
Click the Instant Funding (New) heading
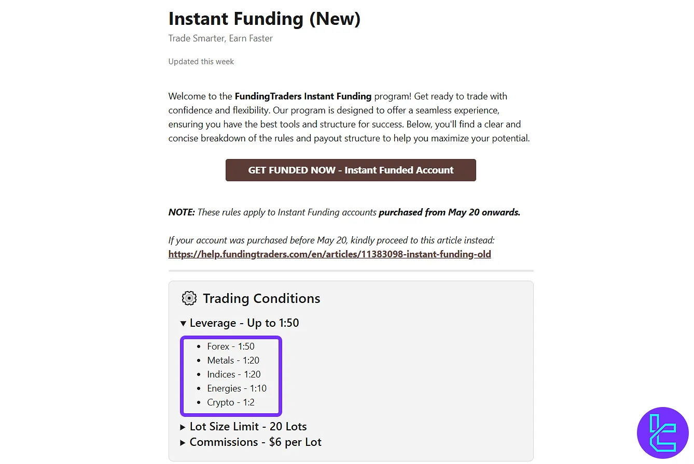point(264,19)
